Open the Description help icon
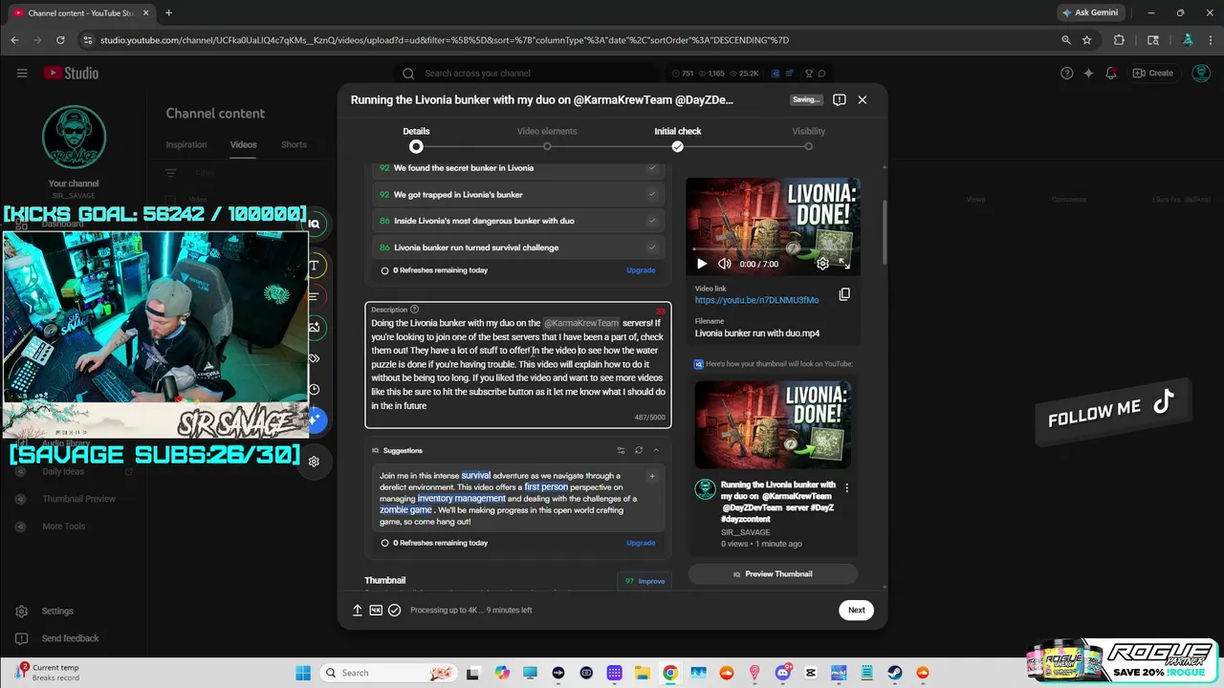Screen dimensions: 1224x688 [414, 310]
